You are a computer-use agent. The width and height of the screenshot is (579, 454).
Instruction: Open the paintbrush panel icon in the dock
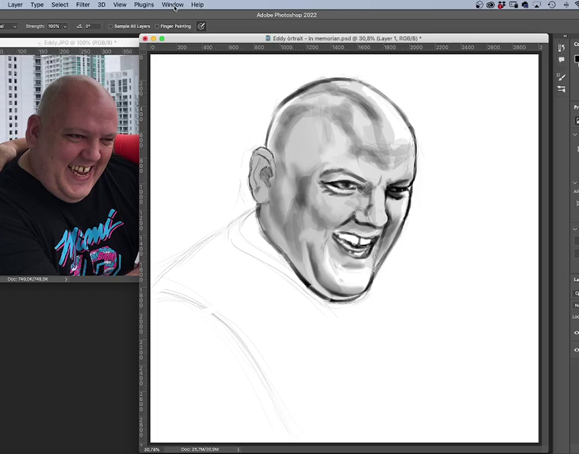pyautogui.click(x=562, y=77)
